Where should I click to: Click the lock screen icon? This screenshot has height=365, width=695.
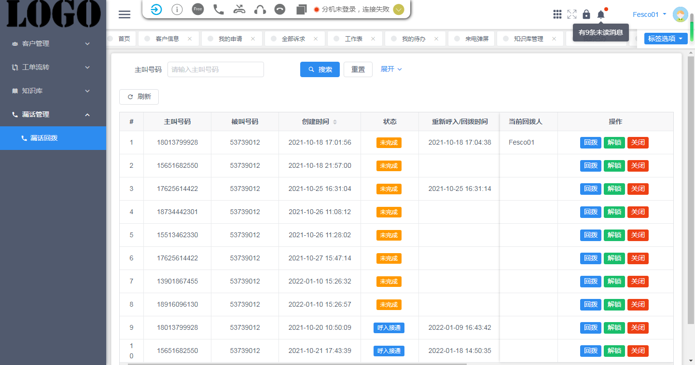click(586, 14)
